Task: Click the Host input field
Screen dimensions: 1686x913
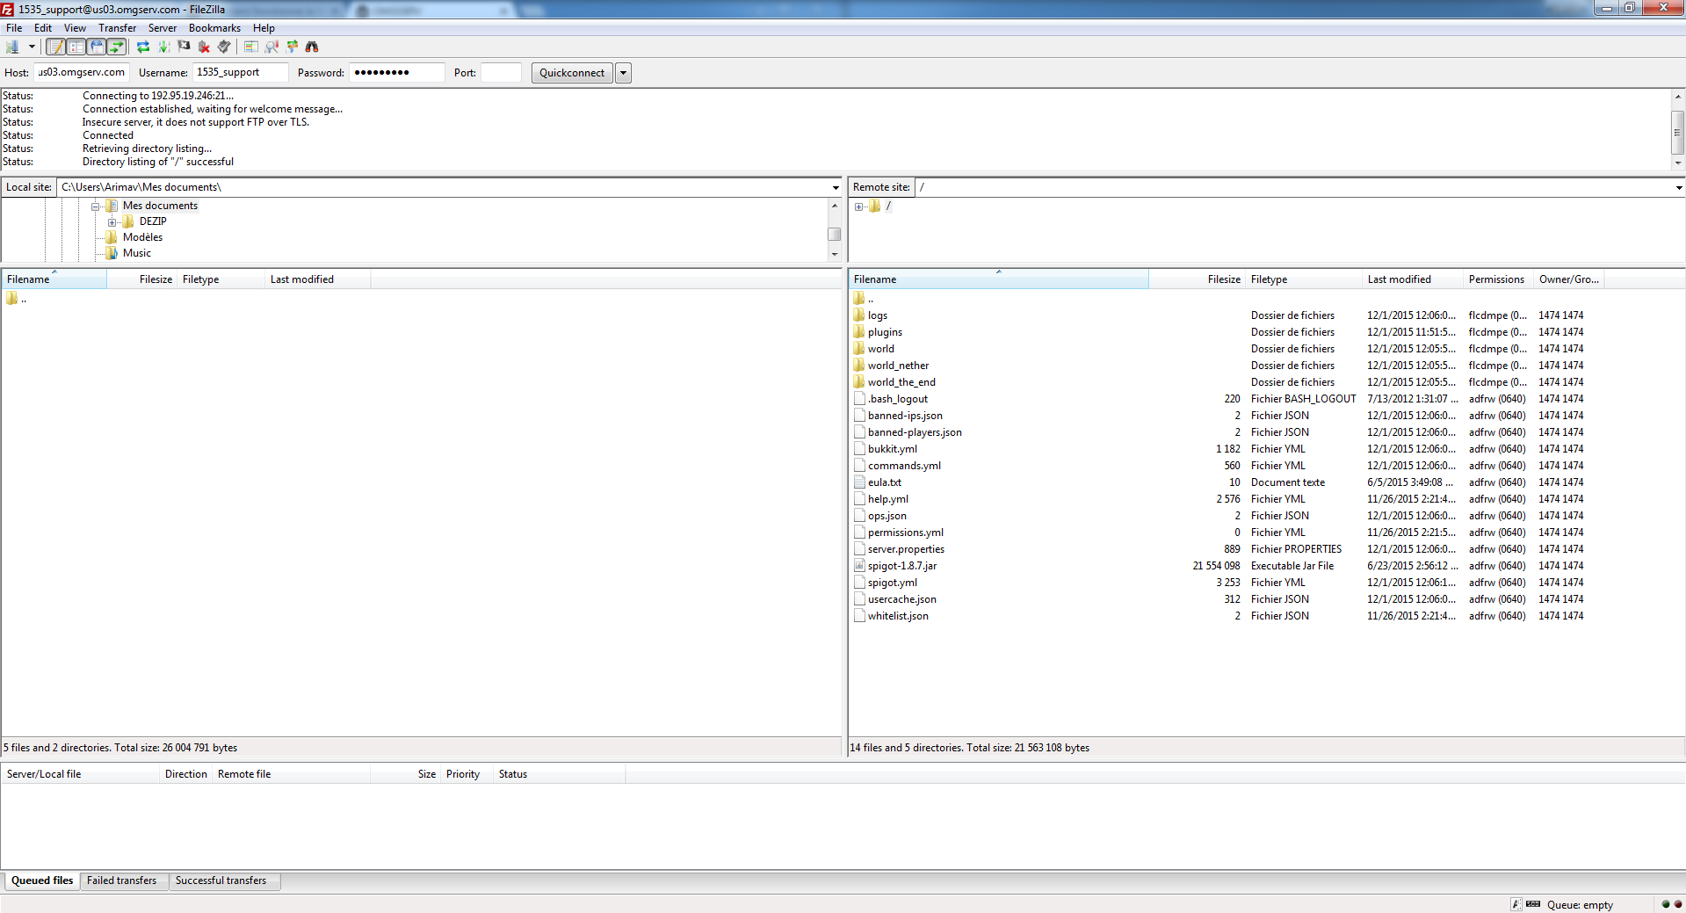Action: (82, 72)
